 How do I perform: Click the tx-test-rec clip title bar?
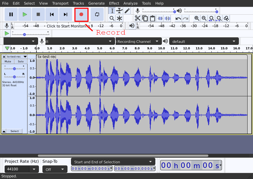pos(142,57)
